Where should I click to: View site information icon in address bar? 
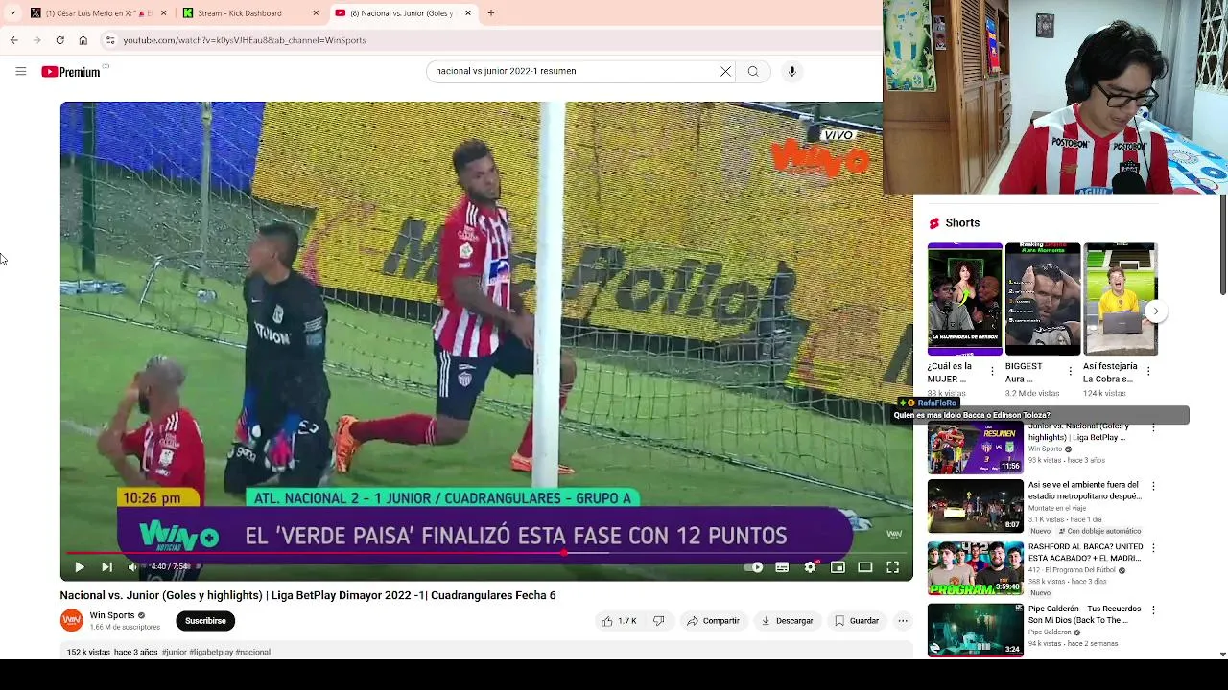click(x=110, y=40)
